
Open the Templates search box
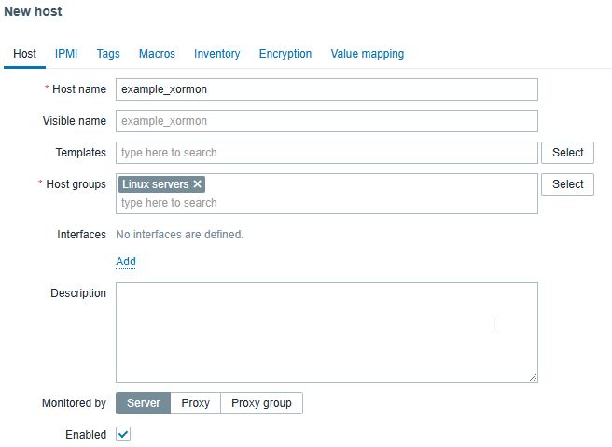327,153
